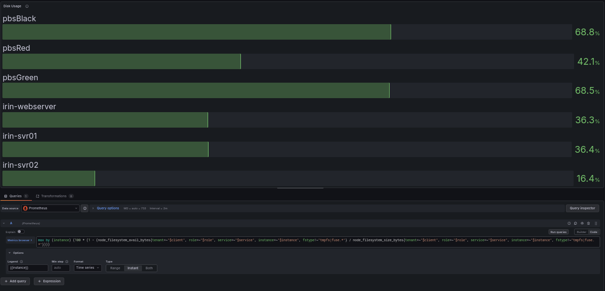605x291 pixels.
Task: Click the 42.1% value
Action: pyautogui.click(x=589, y=62)
